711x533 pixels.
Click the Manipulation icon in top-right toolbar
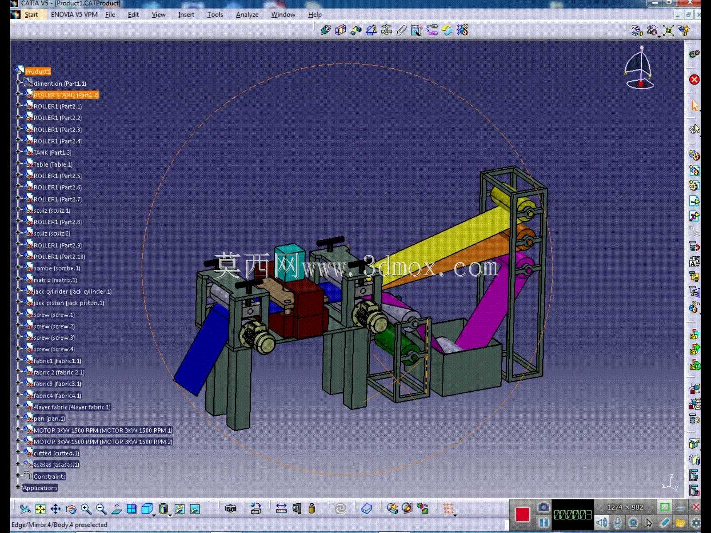tap(637, 30)
